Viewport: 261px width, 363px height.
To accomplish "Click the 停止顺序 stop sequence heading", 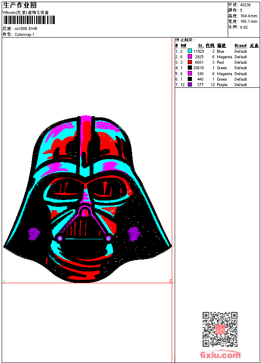I will pyautogui.click(x=185, y=40).
